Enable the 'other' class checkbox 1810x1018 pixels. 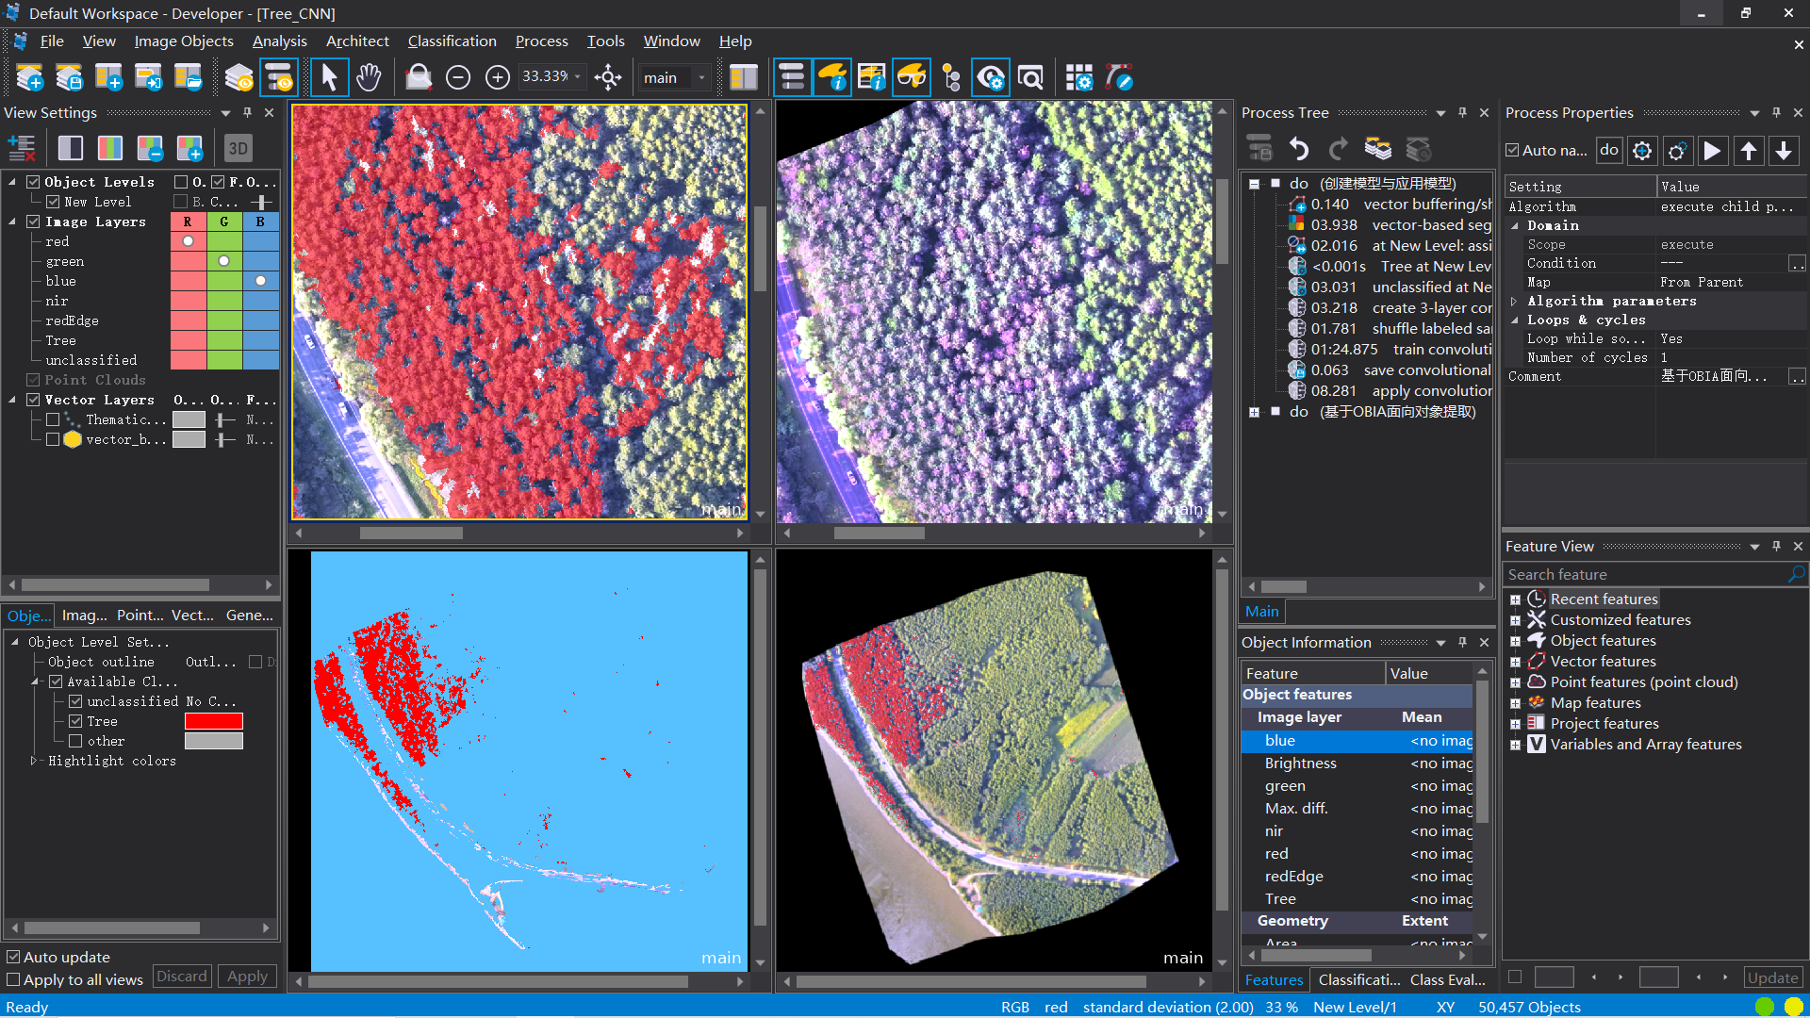[x=75, y=741]
